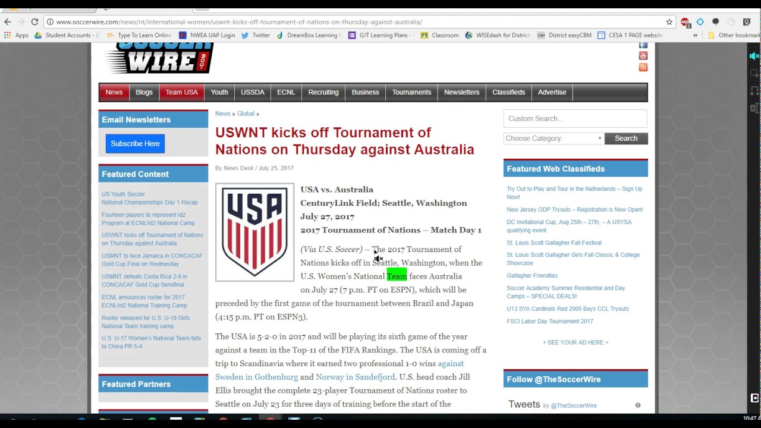Open US Youth Soccer National Championships recap

tap(150, 198)
